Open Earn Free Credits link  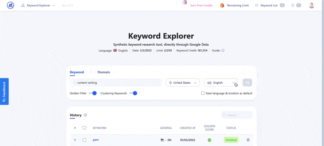coord(201,6)
